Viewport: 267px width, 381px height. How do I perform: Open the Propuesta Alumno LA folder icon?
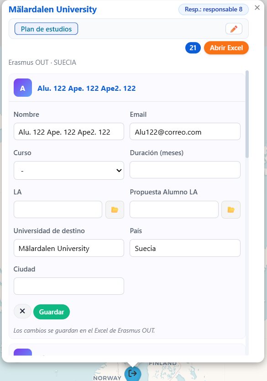click(x=231, y=209)
